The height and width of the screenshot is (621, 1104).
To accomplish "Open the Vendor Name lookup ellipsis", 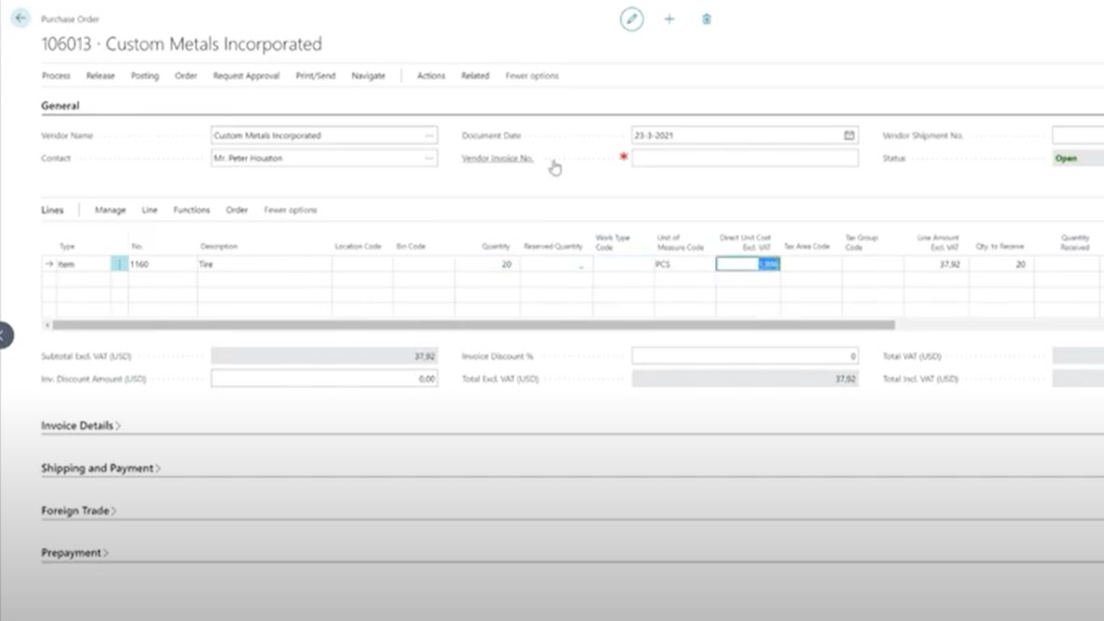I will pos(429,135).
